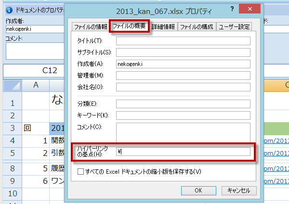The image size is (289, 204).
Task: Click the document properties info icon
Action: 9,10
